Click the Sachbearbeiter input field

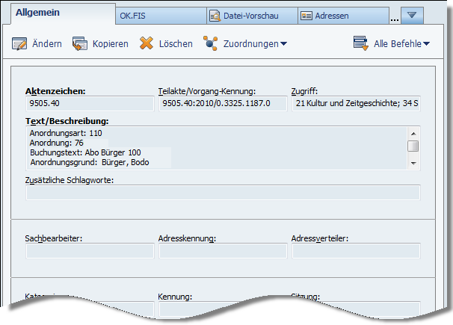pos(89,251)
